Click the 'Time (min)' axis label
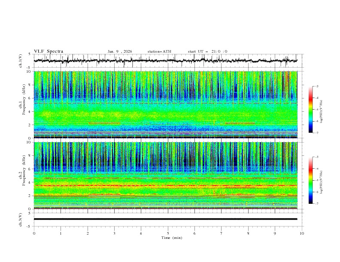Viewport: 340px width, 262px height. tap(172, 238)
